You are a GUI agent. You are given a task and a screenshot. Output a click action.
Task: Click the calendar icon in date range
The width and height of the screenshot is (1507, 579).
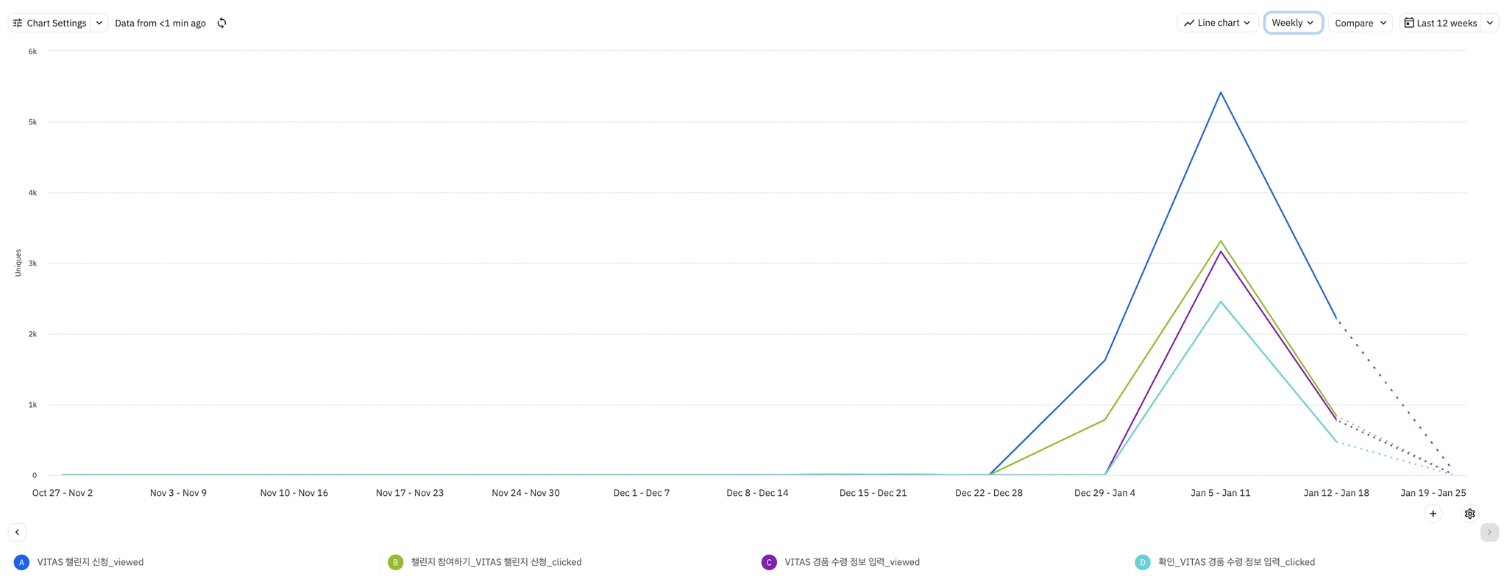click(x=1408, y=23)
